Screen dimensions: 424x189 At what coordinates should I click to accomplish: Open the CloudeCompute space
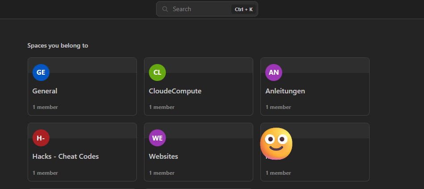click(175, 91)
